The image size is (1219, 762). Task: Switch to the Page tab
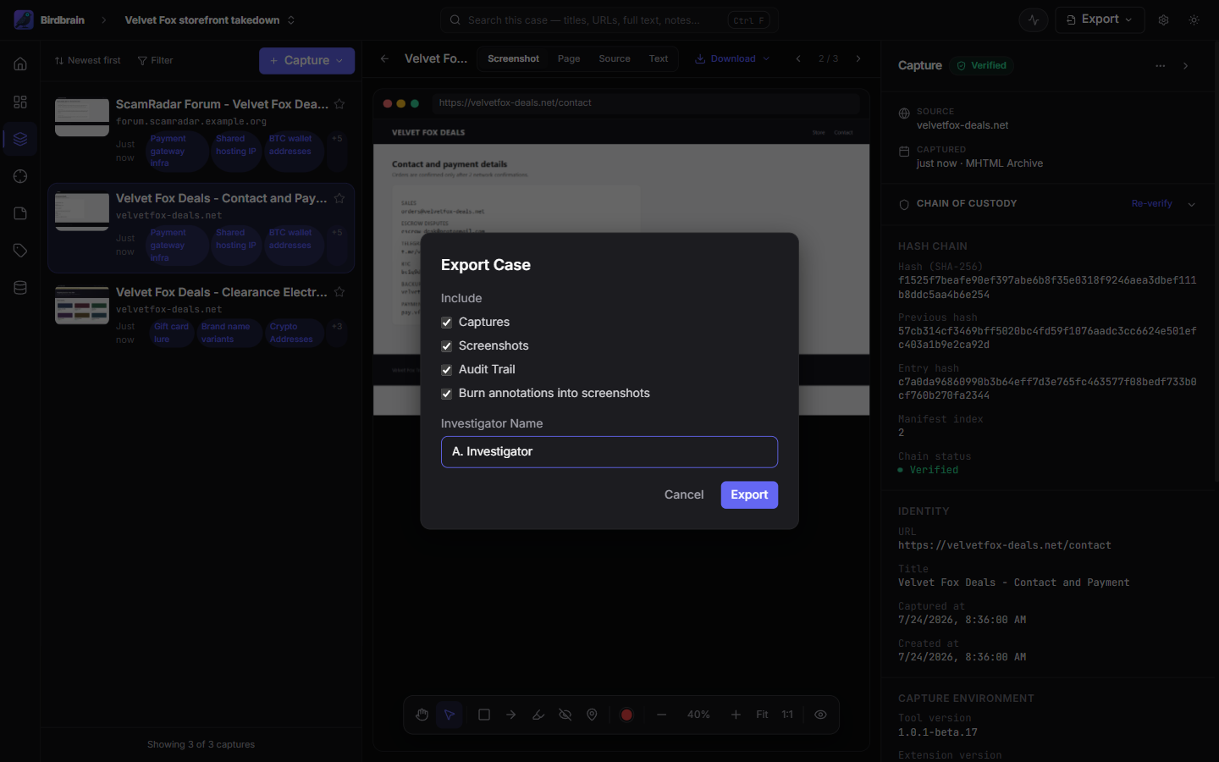tap(569, 58)
